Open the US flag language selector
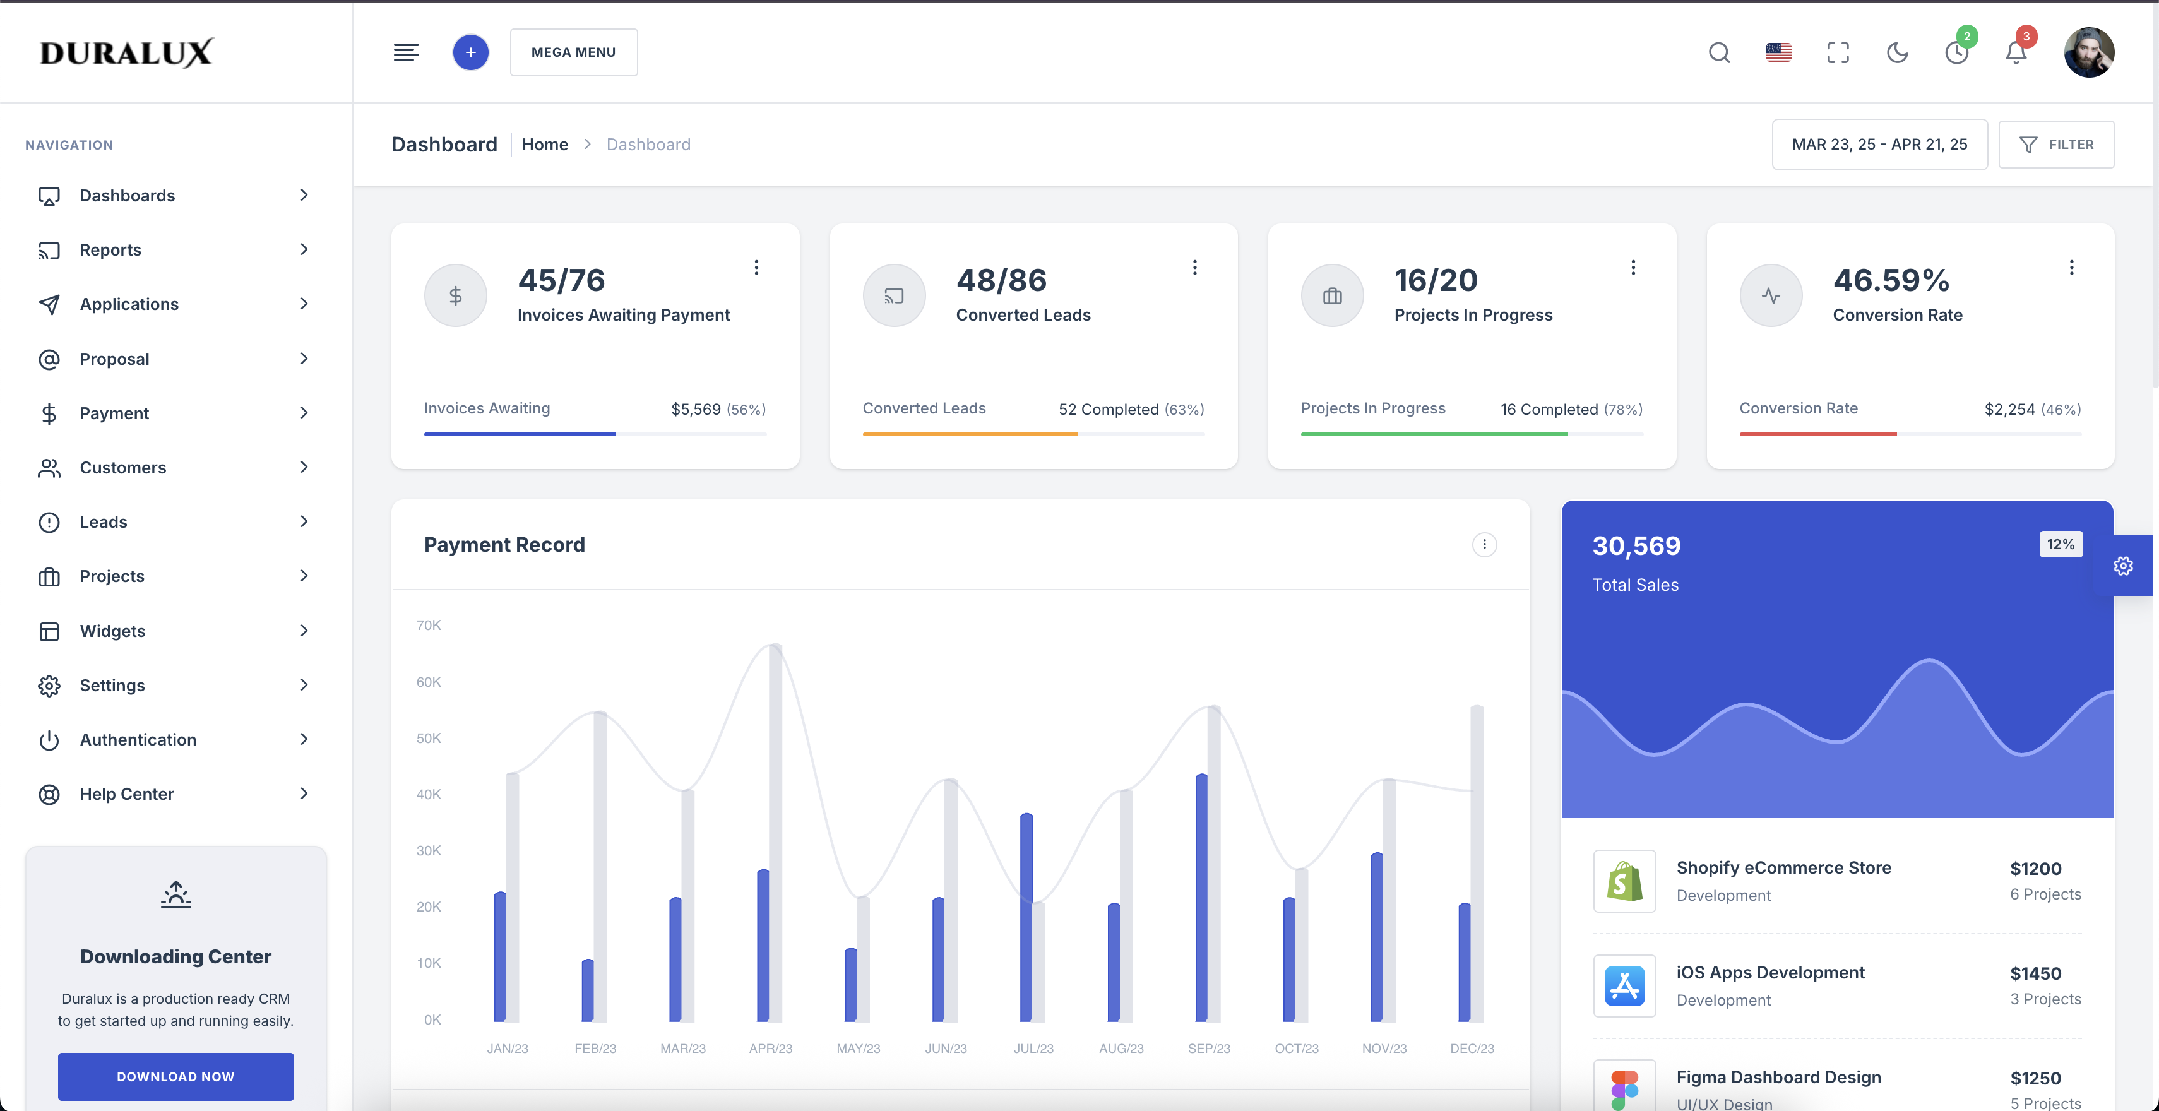 [x=1778, y=53]
